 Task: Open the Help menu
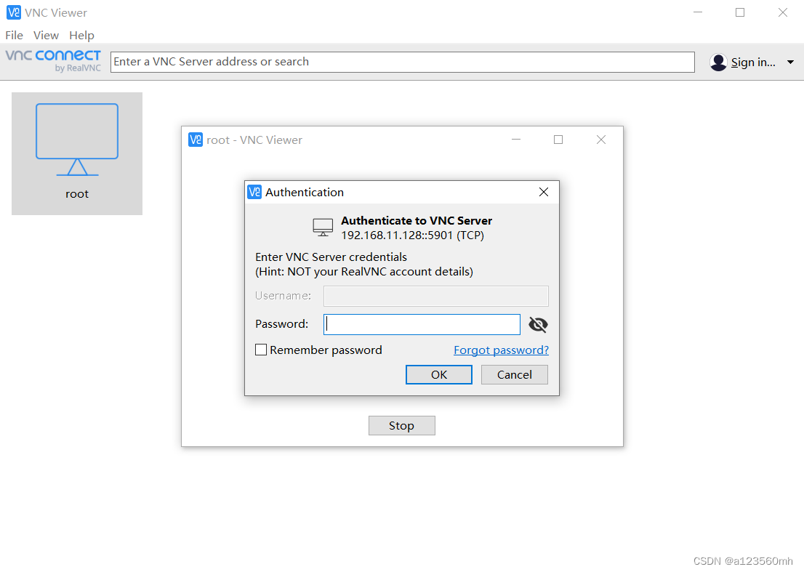click(x=81, y=36)
